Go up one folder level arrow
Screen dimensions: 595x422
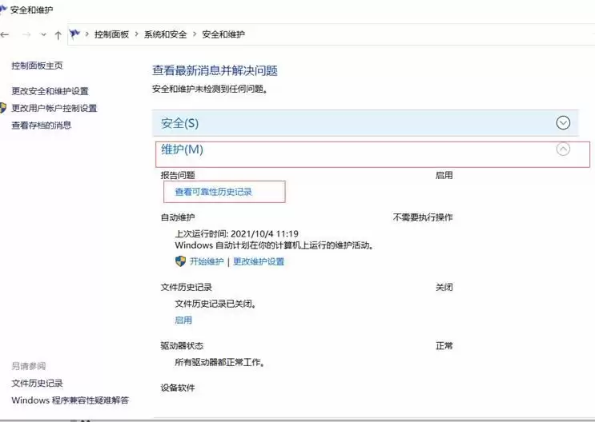[58, 34]
